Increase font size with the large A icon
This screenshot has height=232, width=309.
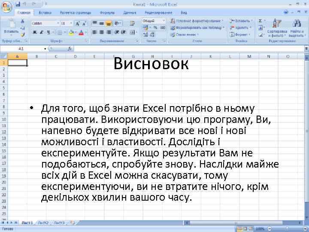point(77,24)
